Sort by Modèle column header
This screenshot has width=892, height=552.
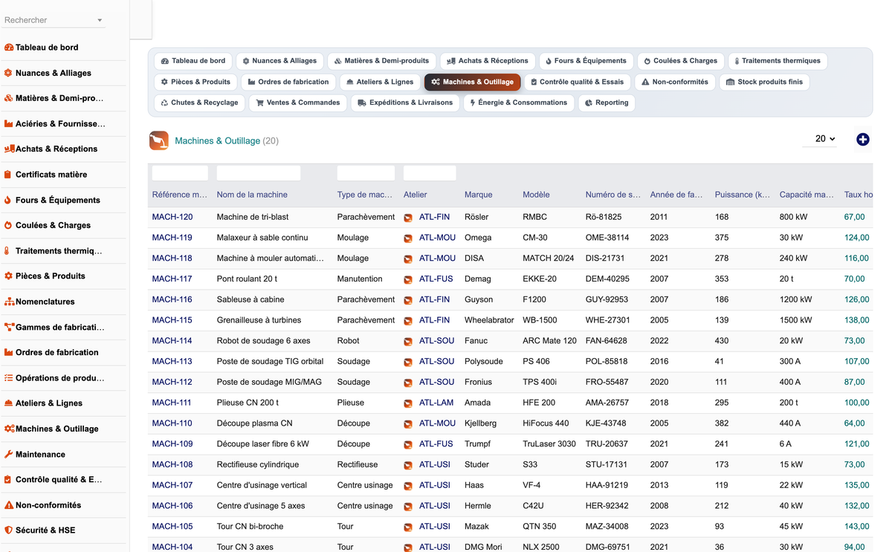tap(536, 195)
